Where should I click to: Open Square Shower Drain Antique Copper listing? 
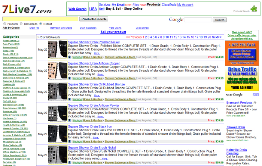coord(94,63)
